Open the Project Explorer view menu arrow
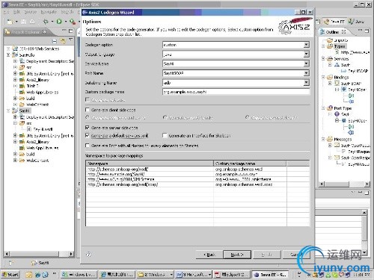The width and height of the screenshot is (374, 280). (71, 40)
